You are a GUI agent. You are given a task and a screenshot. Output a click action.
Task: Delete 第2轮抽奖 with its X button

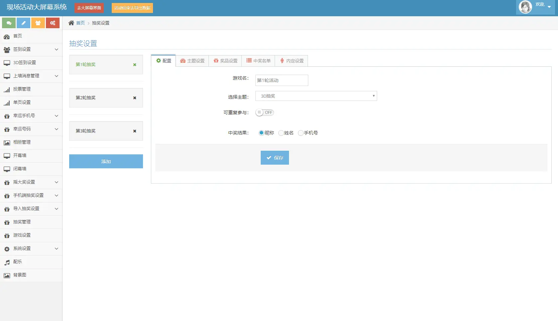(134, 98)
